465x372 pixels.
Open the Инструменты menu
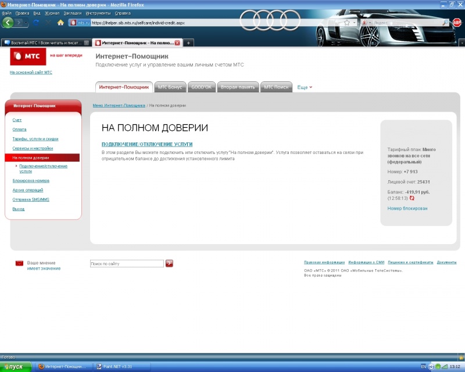tap(98, 12)
